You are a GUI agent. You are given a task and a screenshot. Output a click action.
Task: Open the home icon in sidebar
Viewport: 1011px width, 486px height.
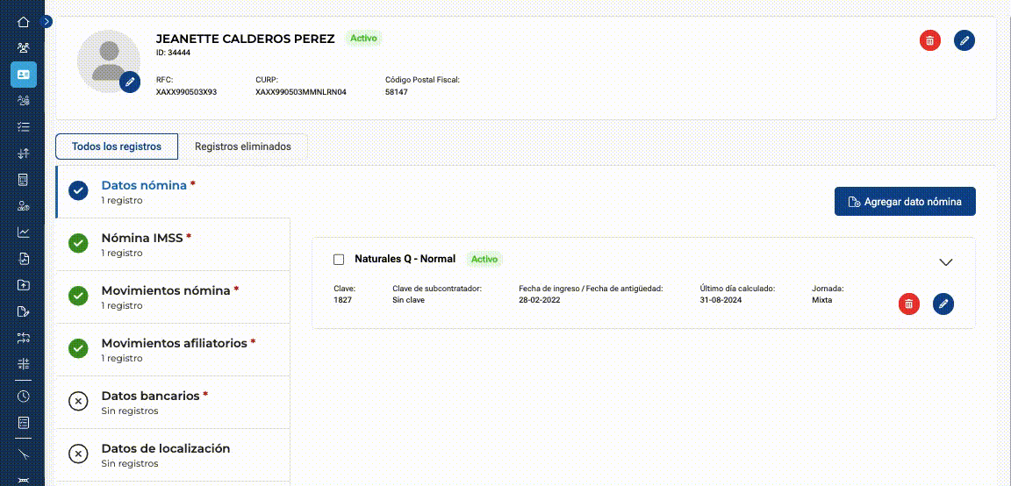23,22
